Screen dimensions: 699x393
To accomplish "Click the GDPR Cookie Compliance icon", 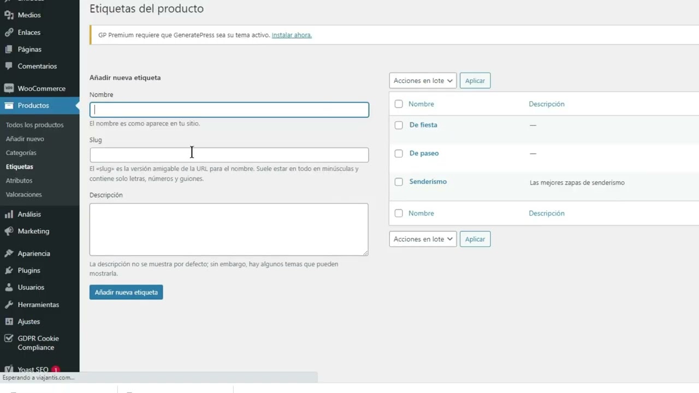I will pyautogui.click(x=9, y=338).
